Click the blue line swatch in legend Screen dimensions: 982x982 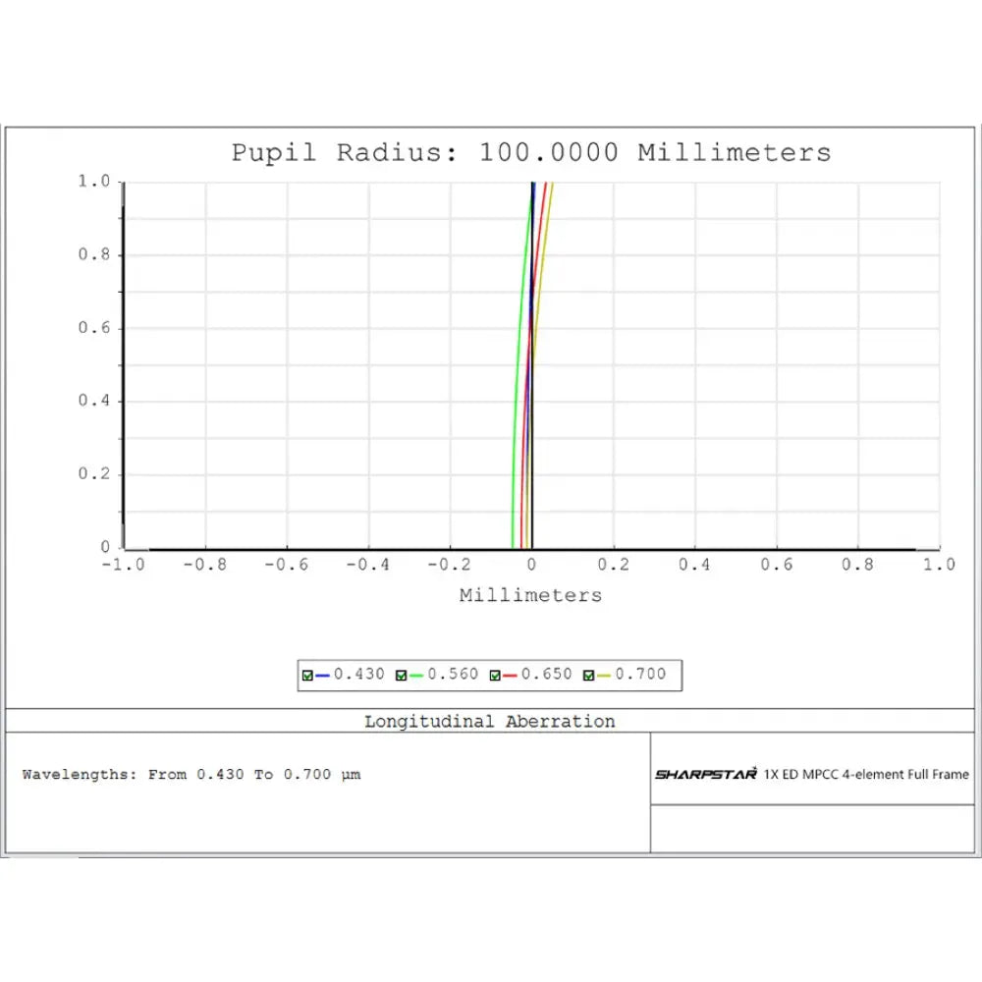322,676
